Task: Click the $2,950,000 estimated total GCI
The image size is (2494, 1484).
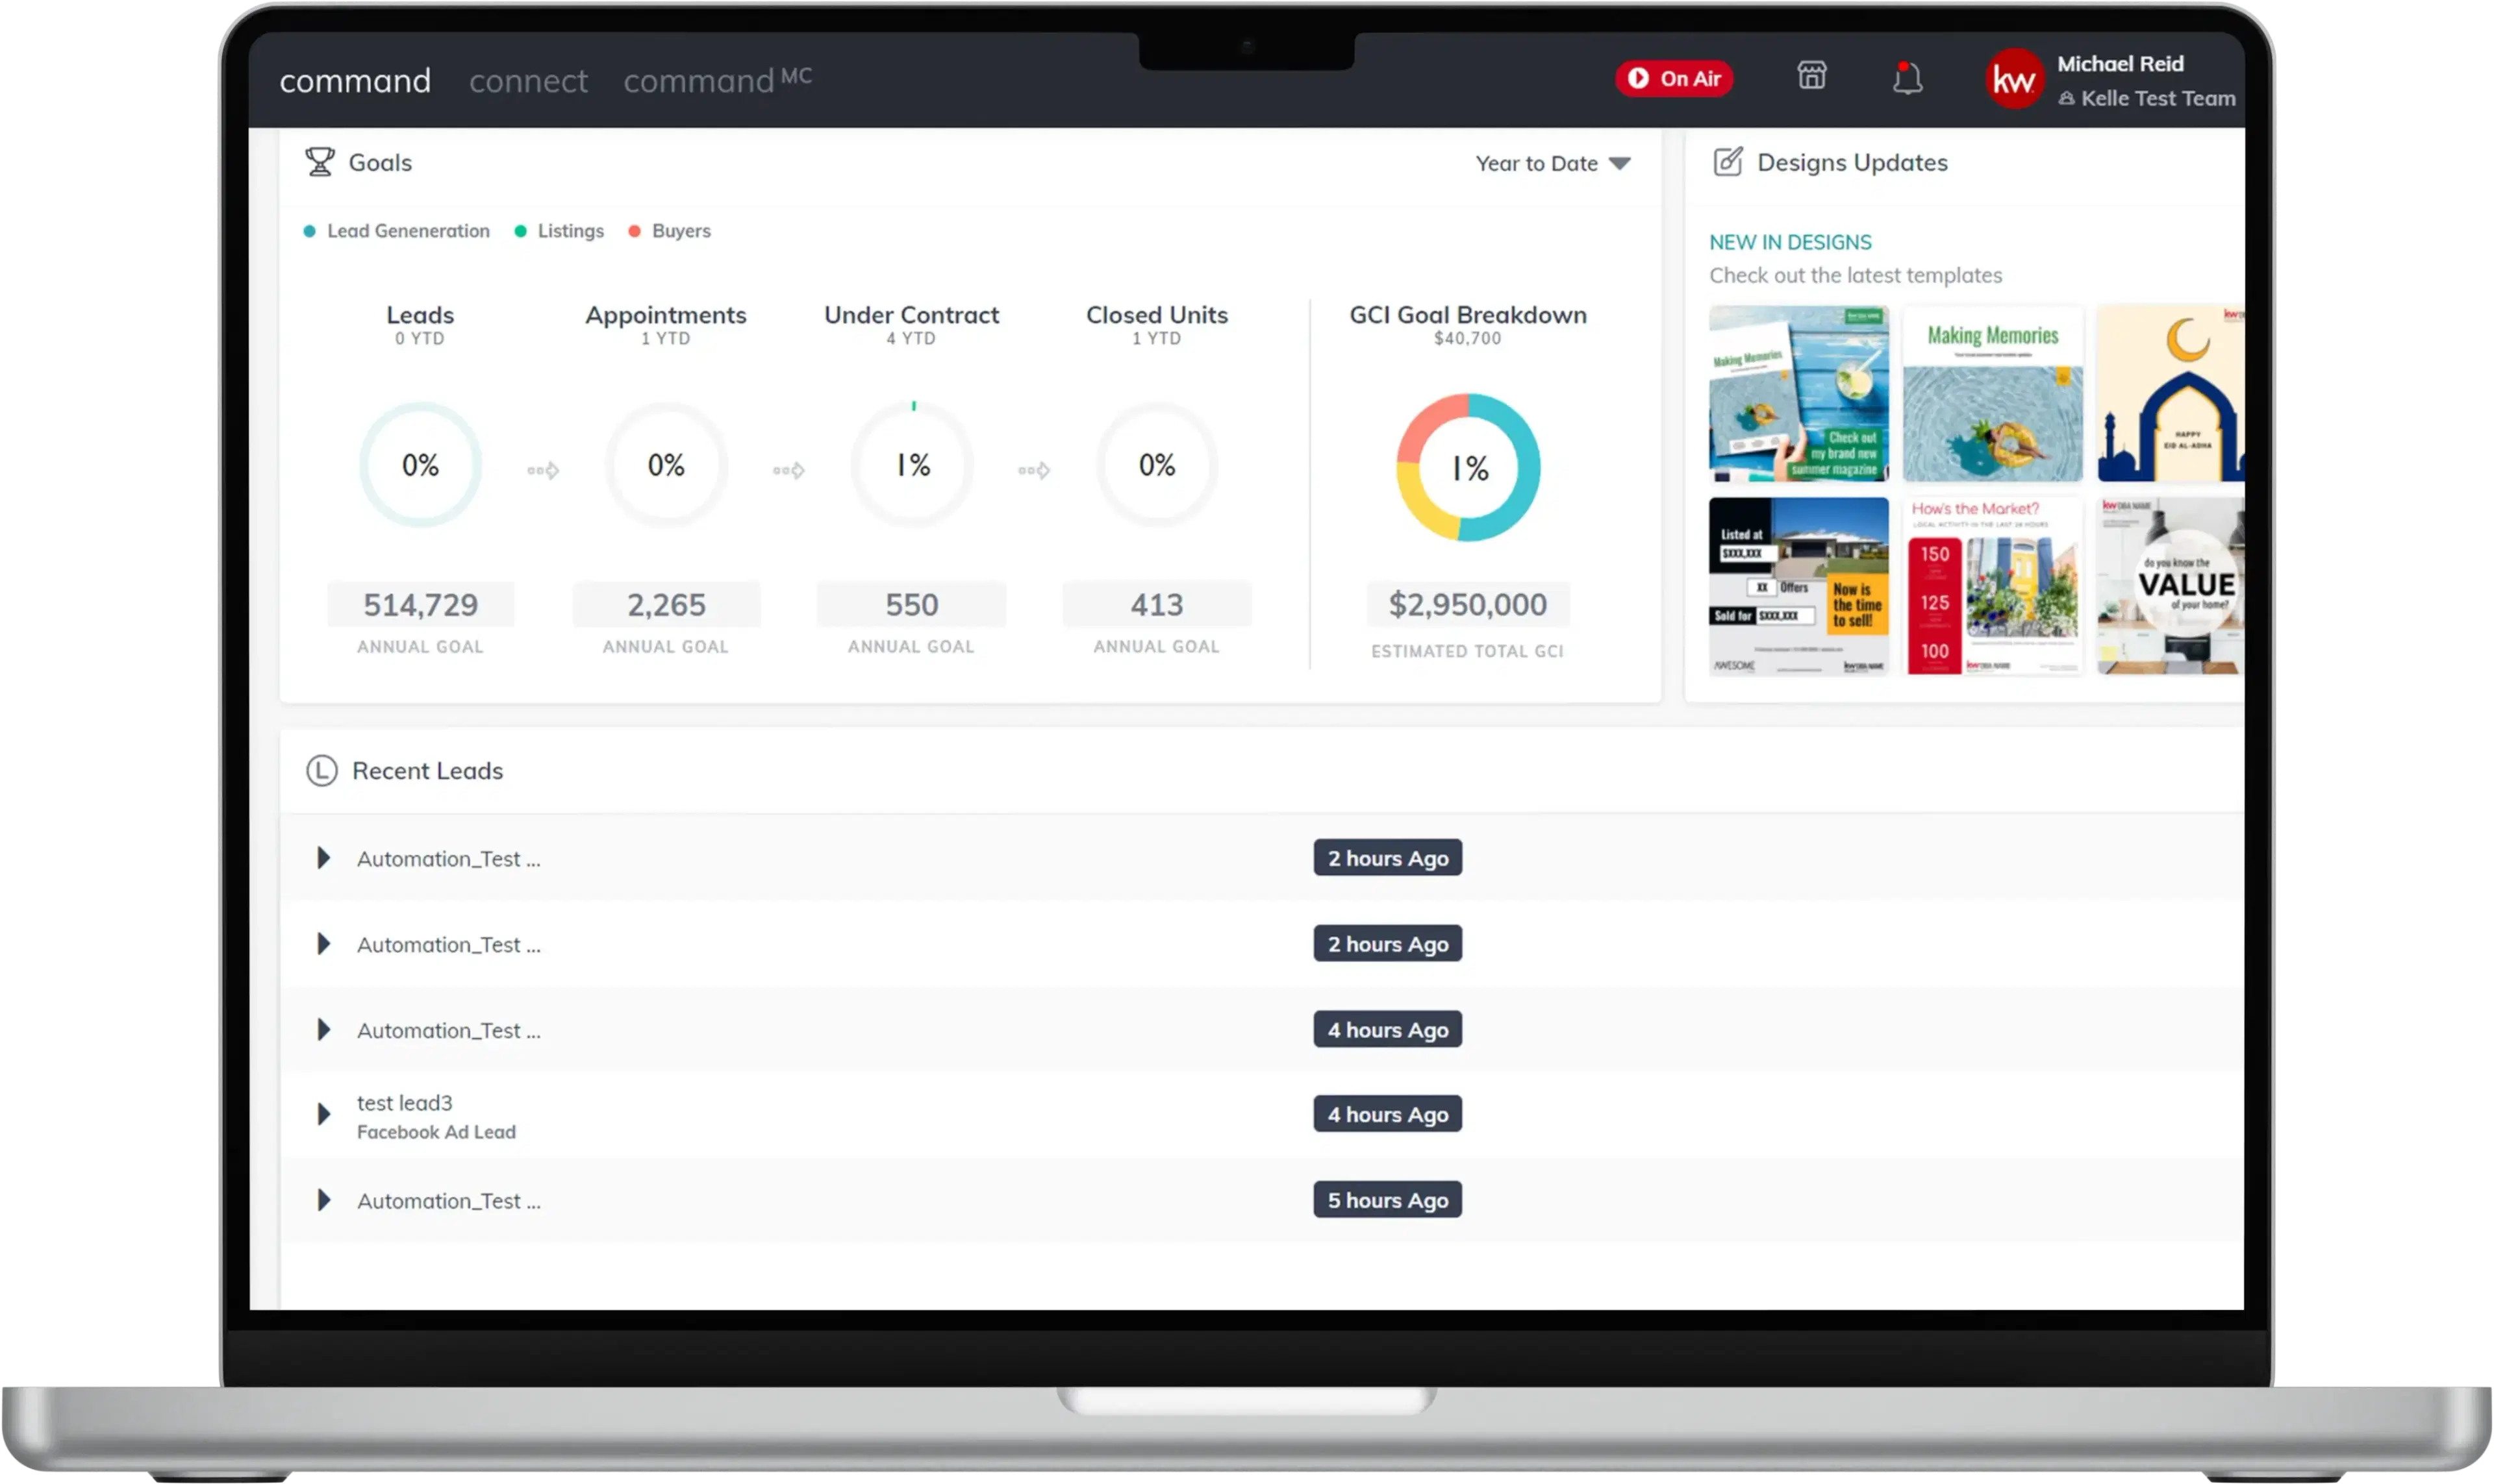Action: click(x=1468, y=605)
